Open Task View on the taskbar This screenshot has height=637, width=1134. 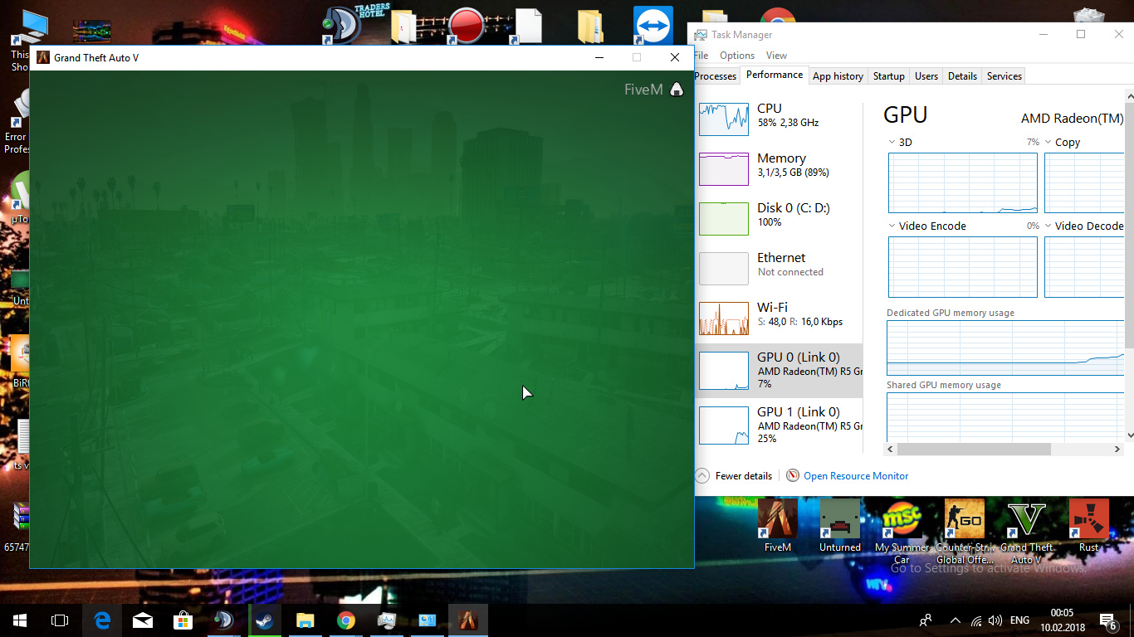(x=60, y=620)
